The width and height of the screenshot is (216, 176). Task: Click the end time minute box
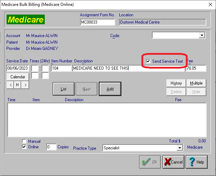[x=45, y=76]
